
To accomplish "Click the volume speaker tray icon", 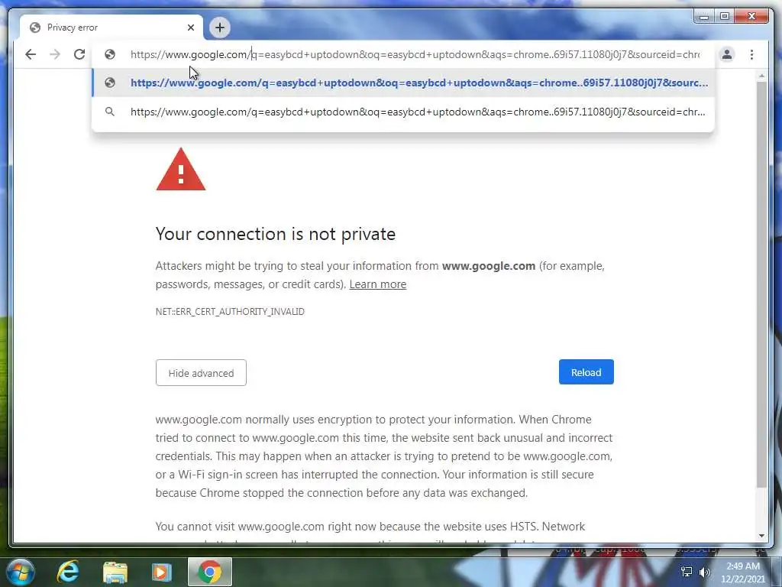I will tap(704, 572).
